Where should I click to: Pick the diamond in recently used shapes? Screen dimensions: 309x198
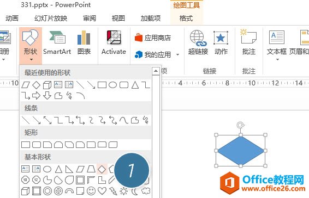pos(36,85)
